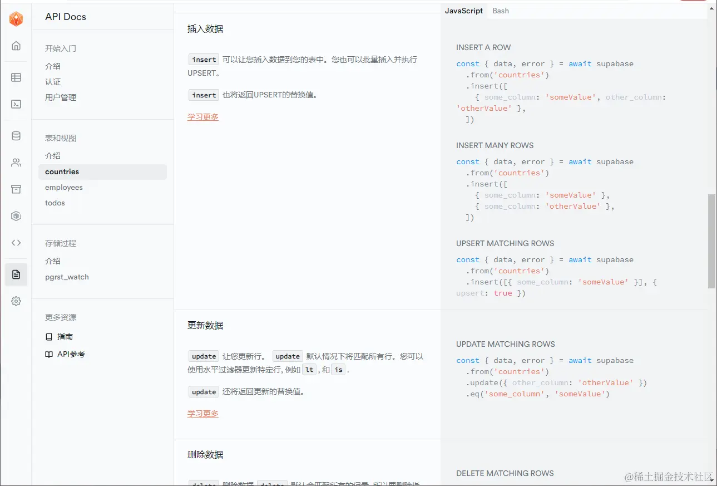Open the Settings gear icon
Screen dimensions: 717x486
coord(16,301)
